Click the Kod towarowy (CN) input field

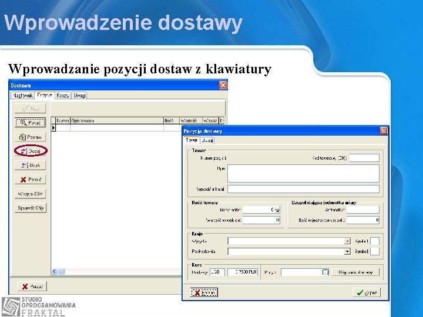(x=364, y=158)
